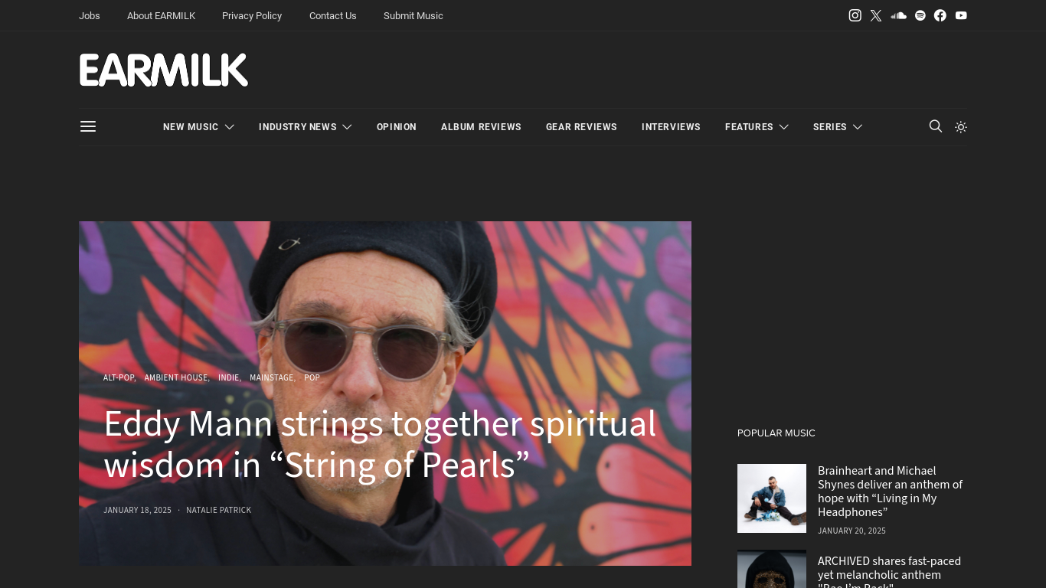Open the SoundCloud icon link
The height and width of the screenshot is (588, 1046).
point(899,15)
